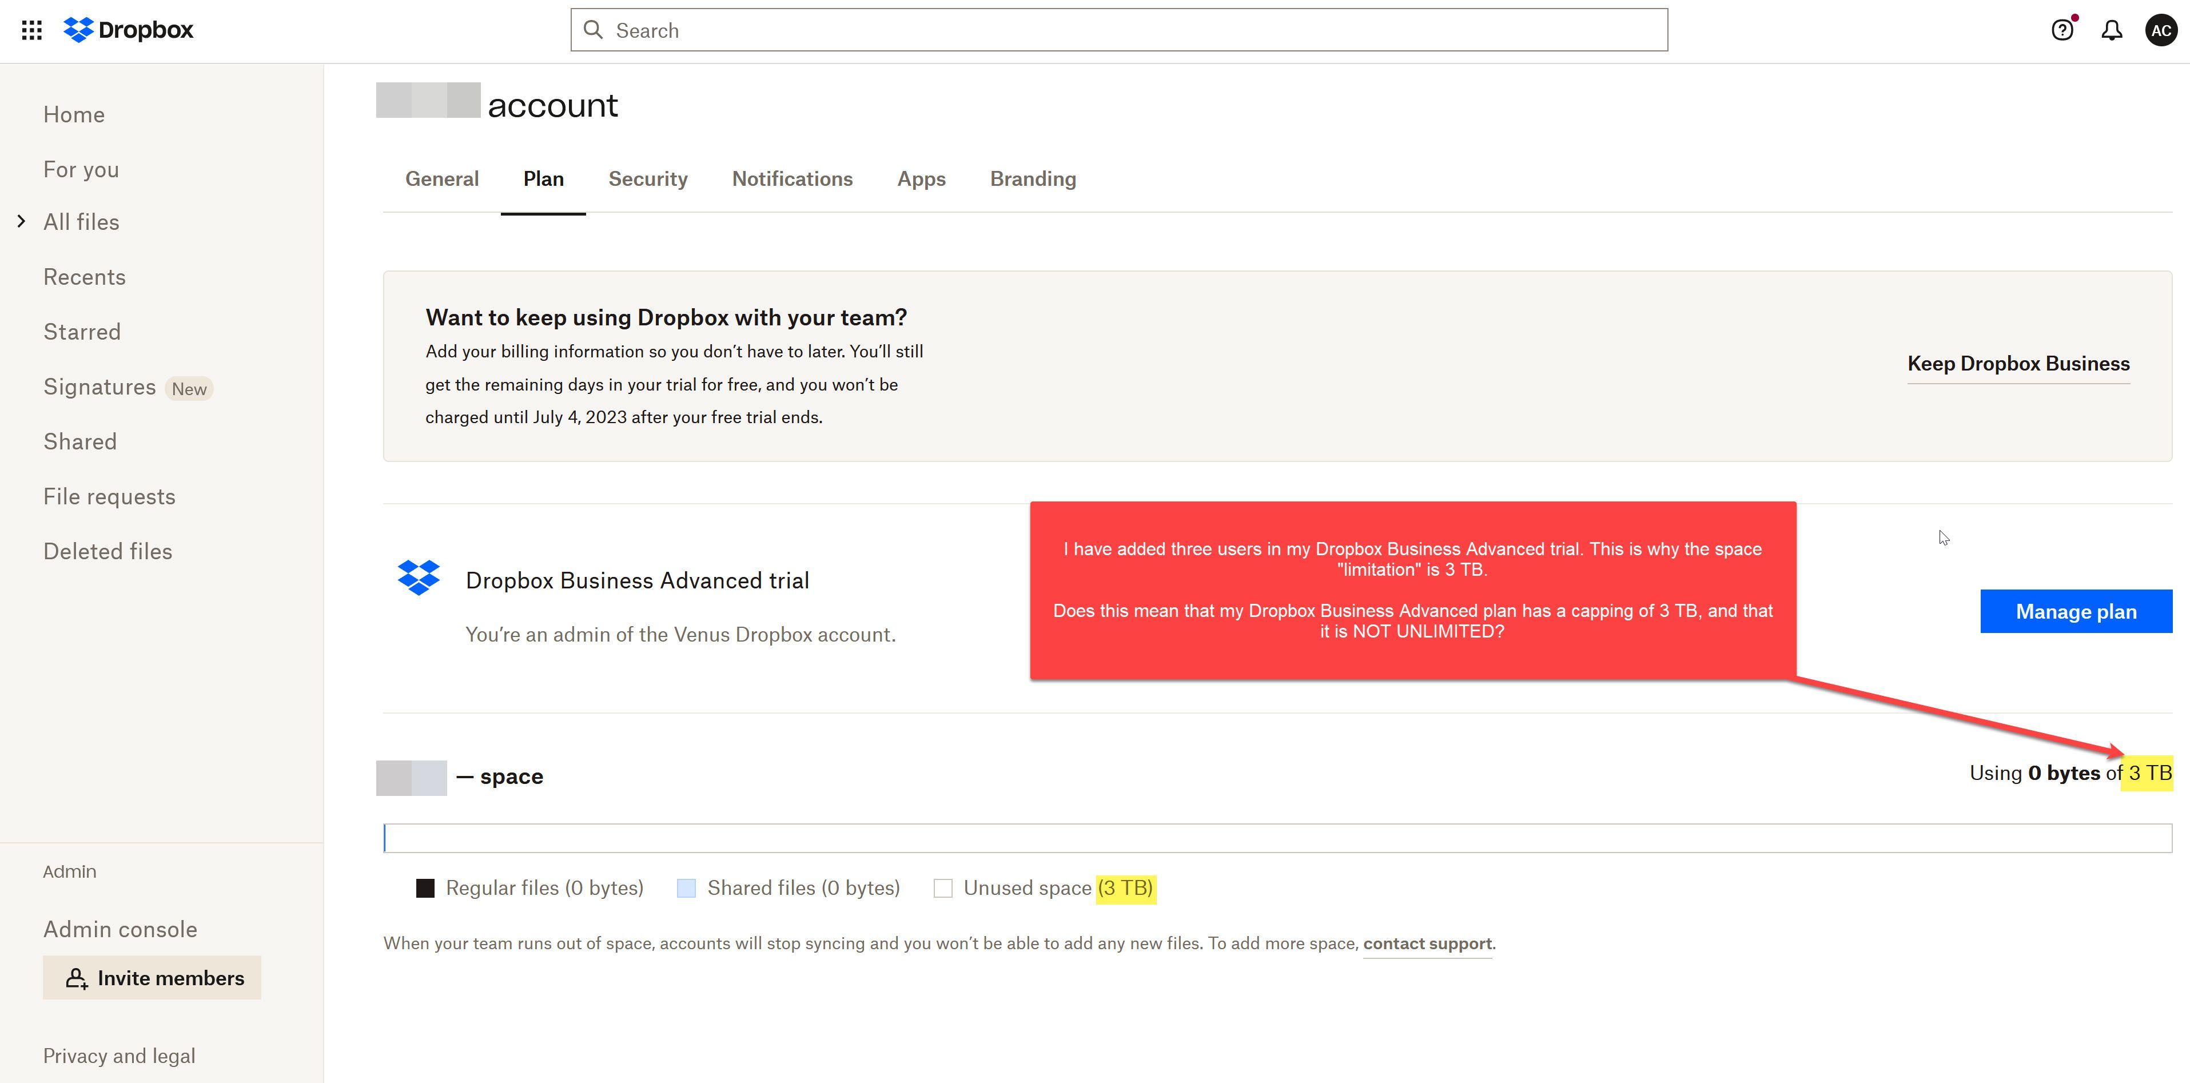Expand the All files tree chevron

click(x=21, y=221)
